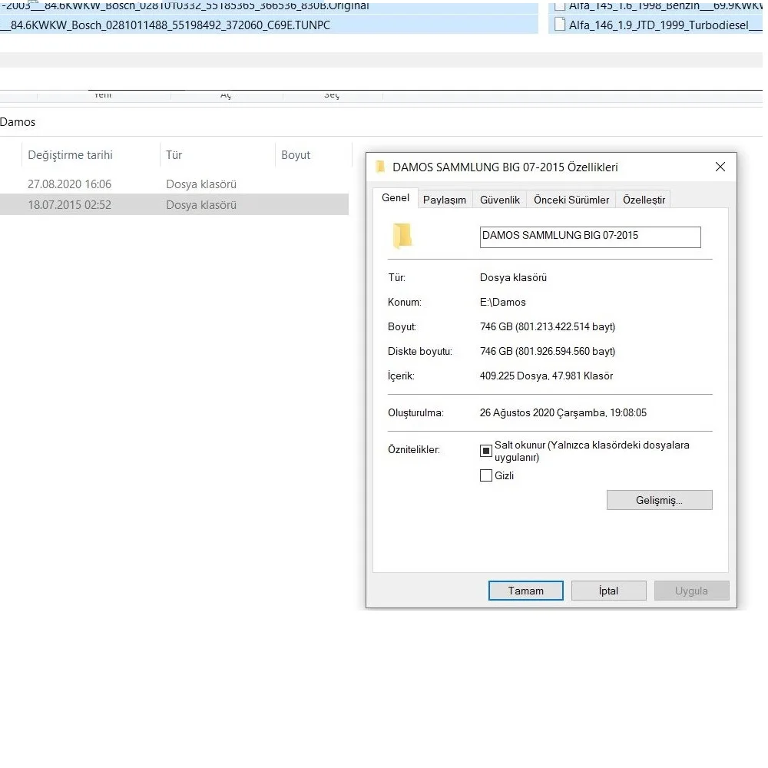Click the Tamam button
The height and width of the screenshot is (768, 768).
(525, 591)
